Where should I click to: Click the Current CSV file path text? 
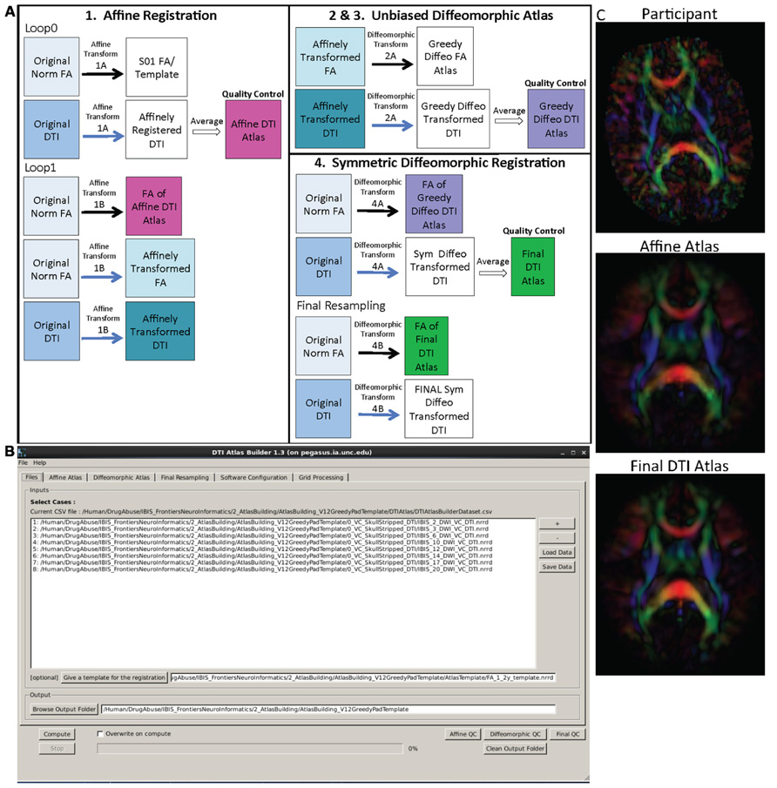coord(261,512)
